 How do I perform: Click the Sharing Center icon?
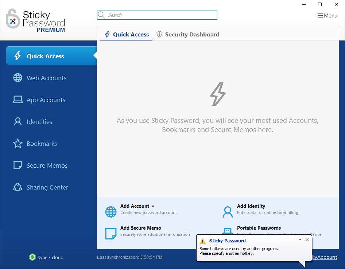pyautogui.click(x=18, y=187)
